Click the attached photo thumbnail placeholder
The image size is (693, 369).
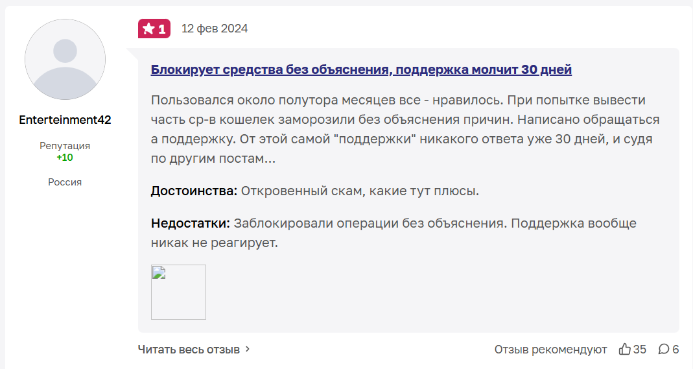pyautogui.click(x=178, y=292)
